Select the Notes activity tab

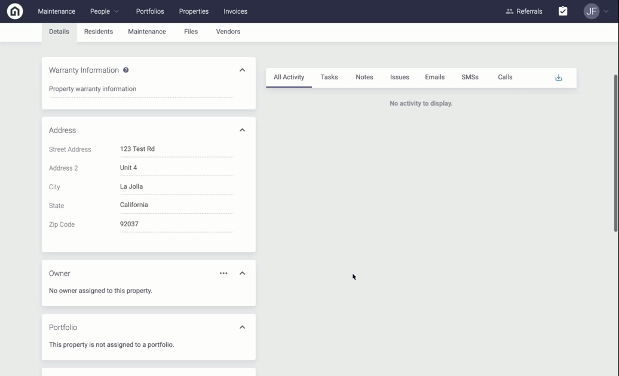(364, 77)
